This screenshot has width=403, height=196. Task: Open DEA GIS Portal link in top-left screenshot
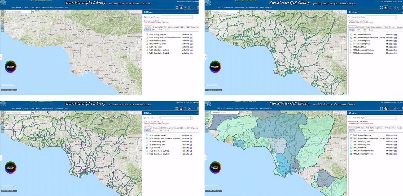[x=23, y=7]
